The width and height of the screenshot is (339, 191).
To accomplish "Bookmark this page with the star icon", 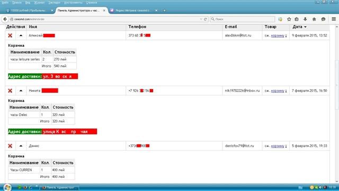I will tap(289, 19).
